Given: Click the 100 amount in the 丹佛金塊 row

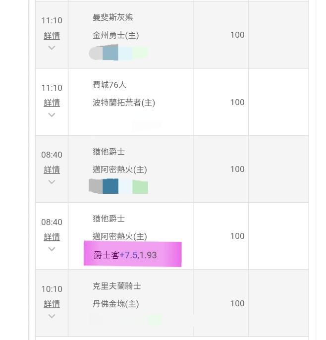Looking at the screenshot, I should [x=237, y=303].
